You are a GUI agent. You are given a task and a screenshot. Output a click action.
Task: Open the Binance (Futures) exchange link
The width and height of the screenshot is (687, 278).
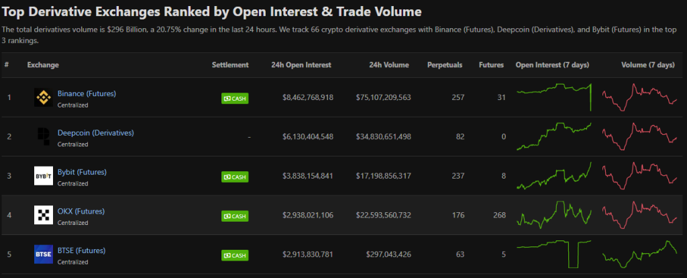(x=87, y=93)
